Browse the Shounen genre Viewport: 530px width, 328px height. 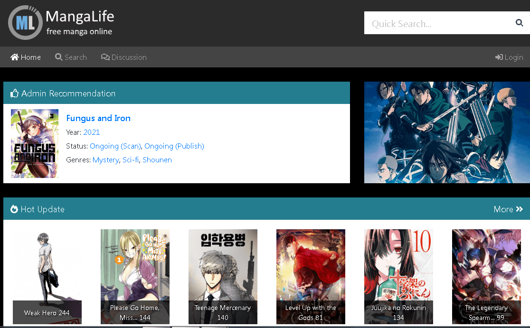pyautogui.click(x=157, y=160)
